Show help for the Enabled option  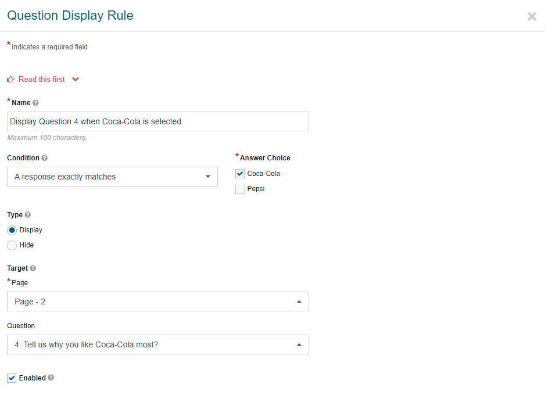[51, 378]
